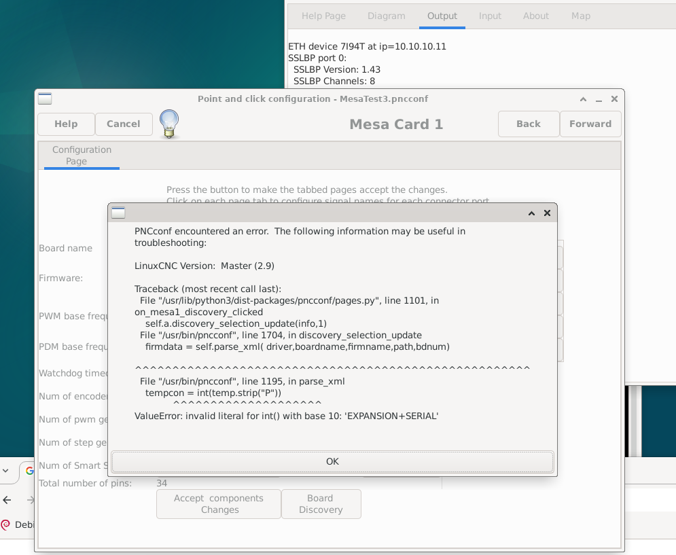
Task: Click the total pins value 34
Action: coord(162,484)
